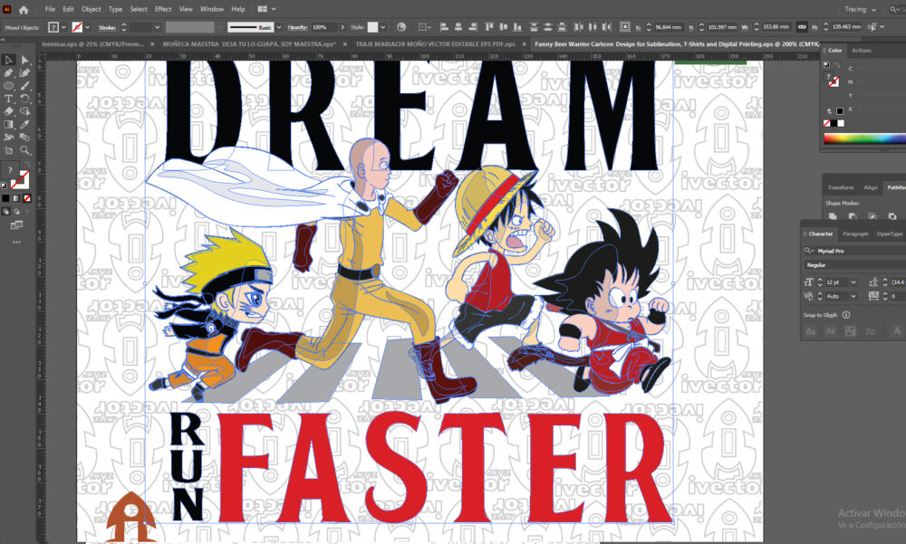Click Vertical Align Top icon
Viewport: 906px width, 544px height.
pos(489,27)
